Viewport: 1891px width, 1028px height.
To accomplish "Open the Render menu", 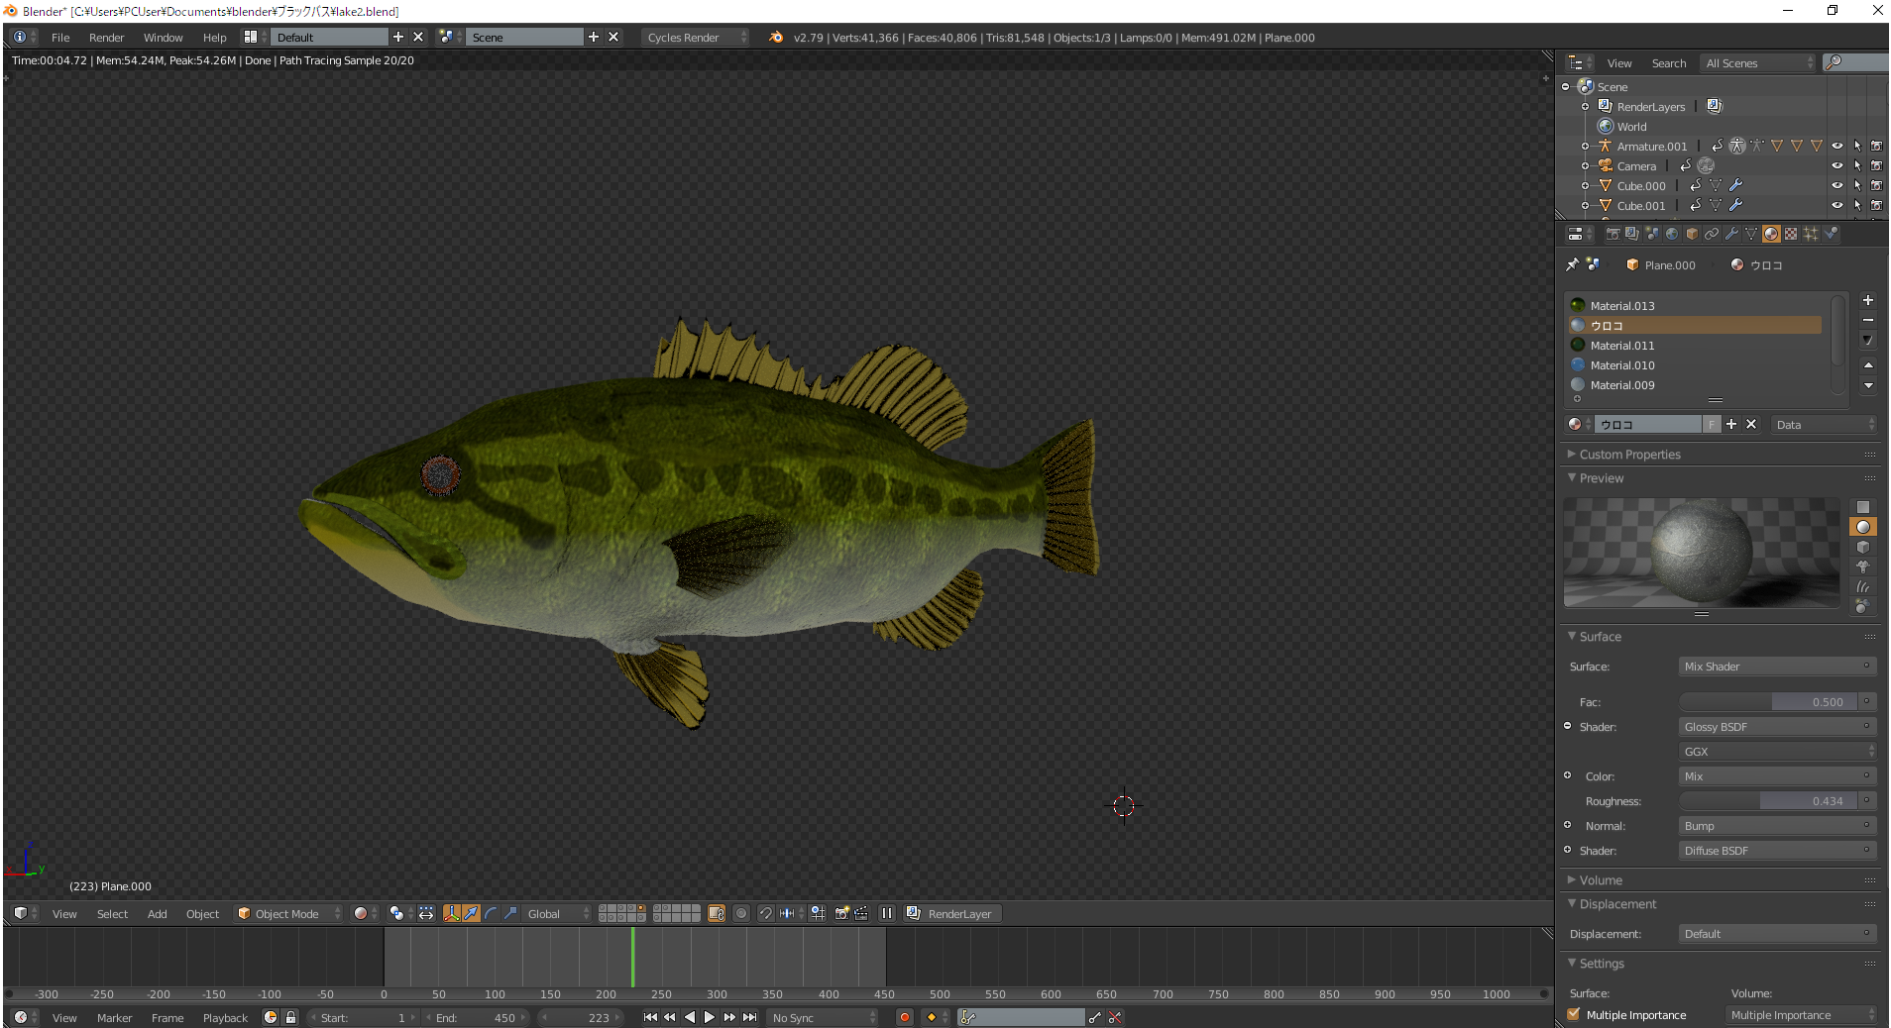I will (x=106, y=38).
